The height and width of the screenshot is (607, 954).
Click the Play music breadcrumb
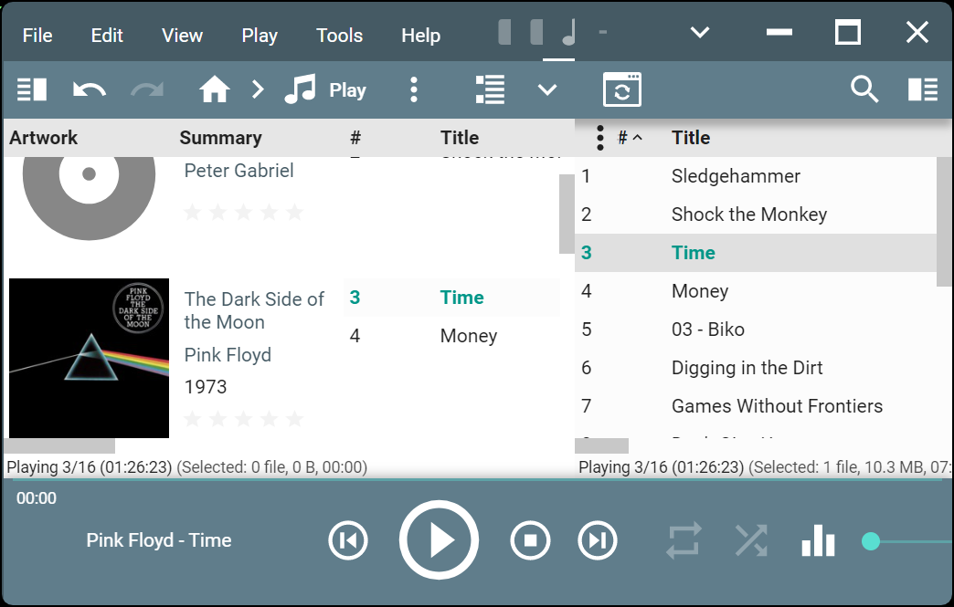(325, 89)
